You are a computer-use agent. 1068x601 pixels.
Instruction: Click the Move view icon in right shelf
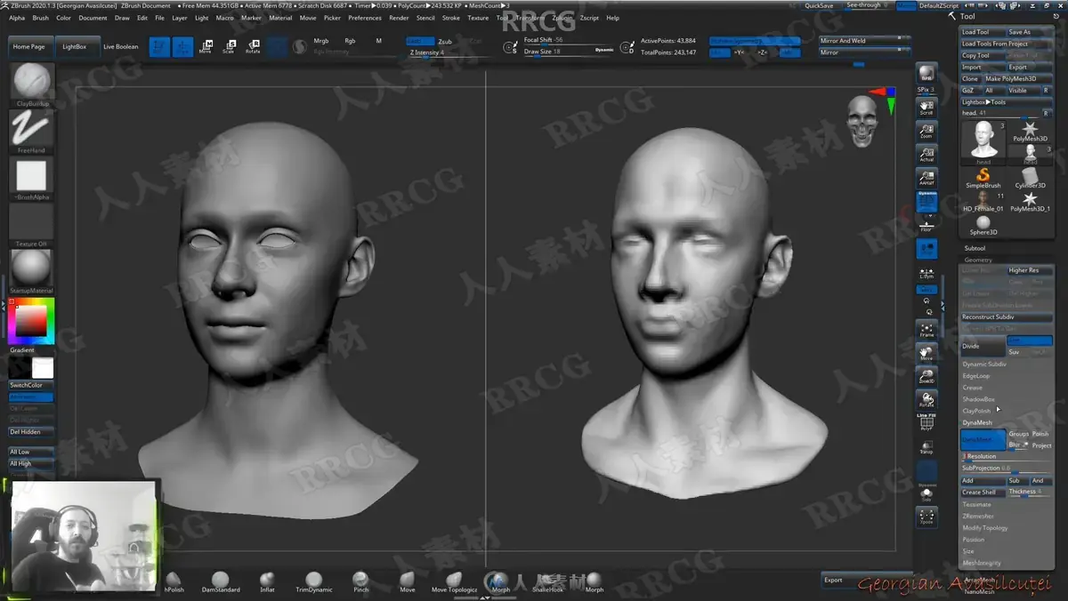tap(926, 352)
